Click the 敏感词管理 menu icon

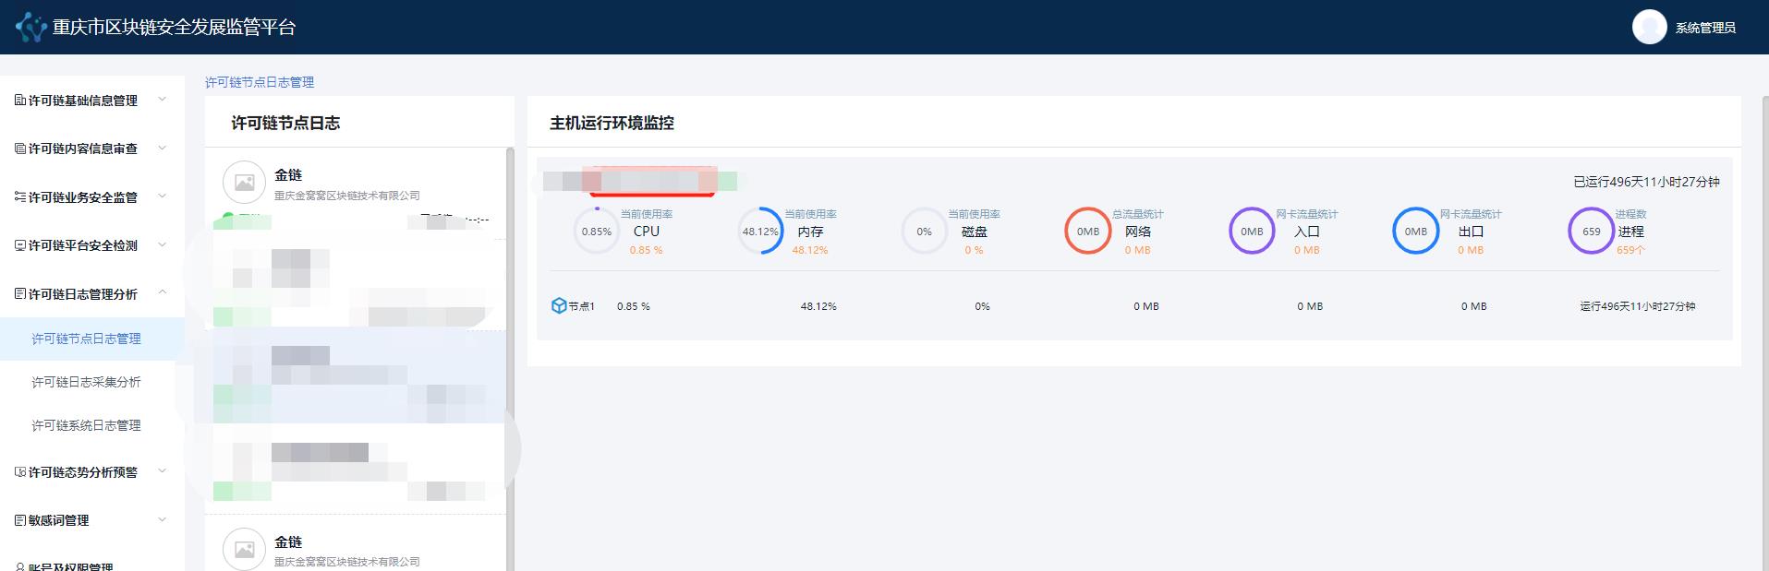[20, 520]
